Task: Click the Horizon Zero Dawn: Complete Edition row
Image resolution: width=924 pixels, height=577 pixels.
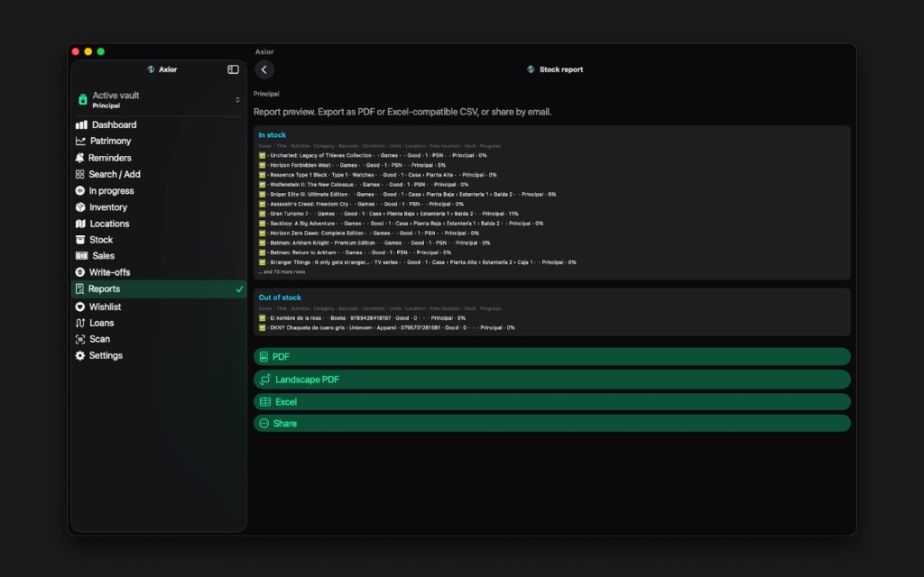Action: 368,234
